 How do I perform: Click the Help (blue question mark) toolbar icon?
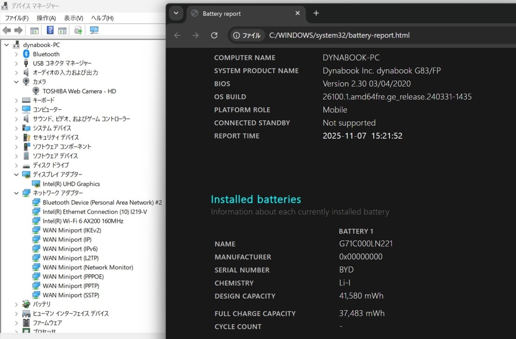click(50, 31)
